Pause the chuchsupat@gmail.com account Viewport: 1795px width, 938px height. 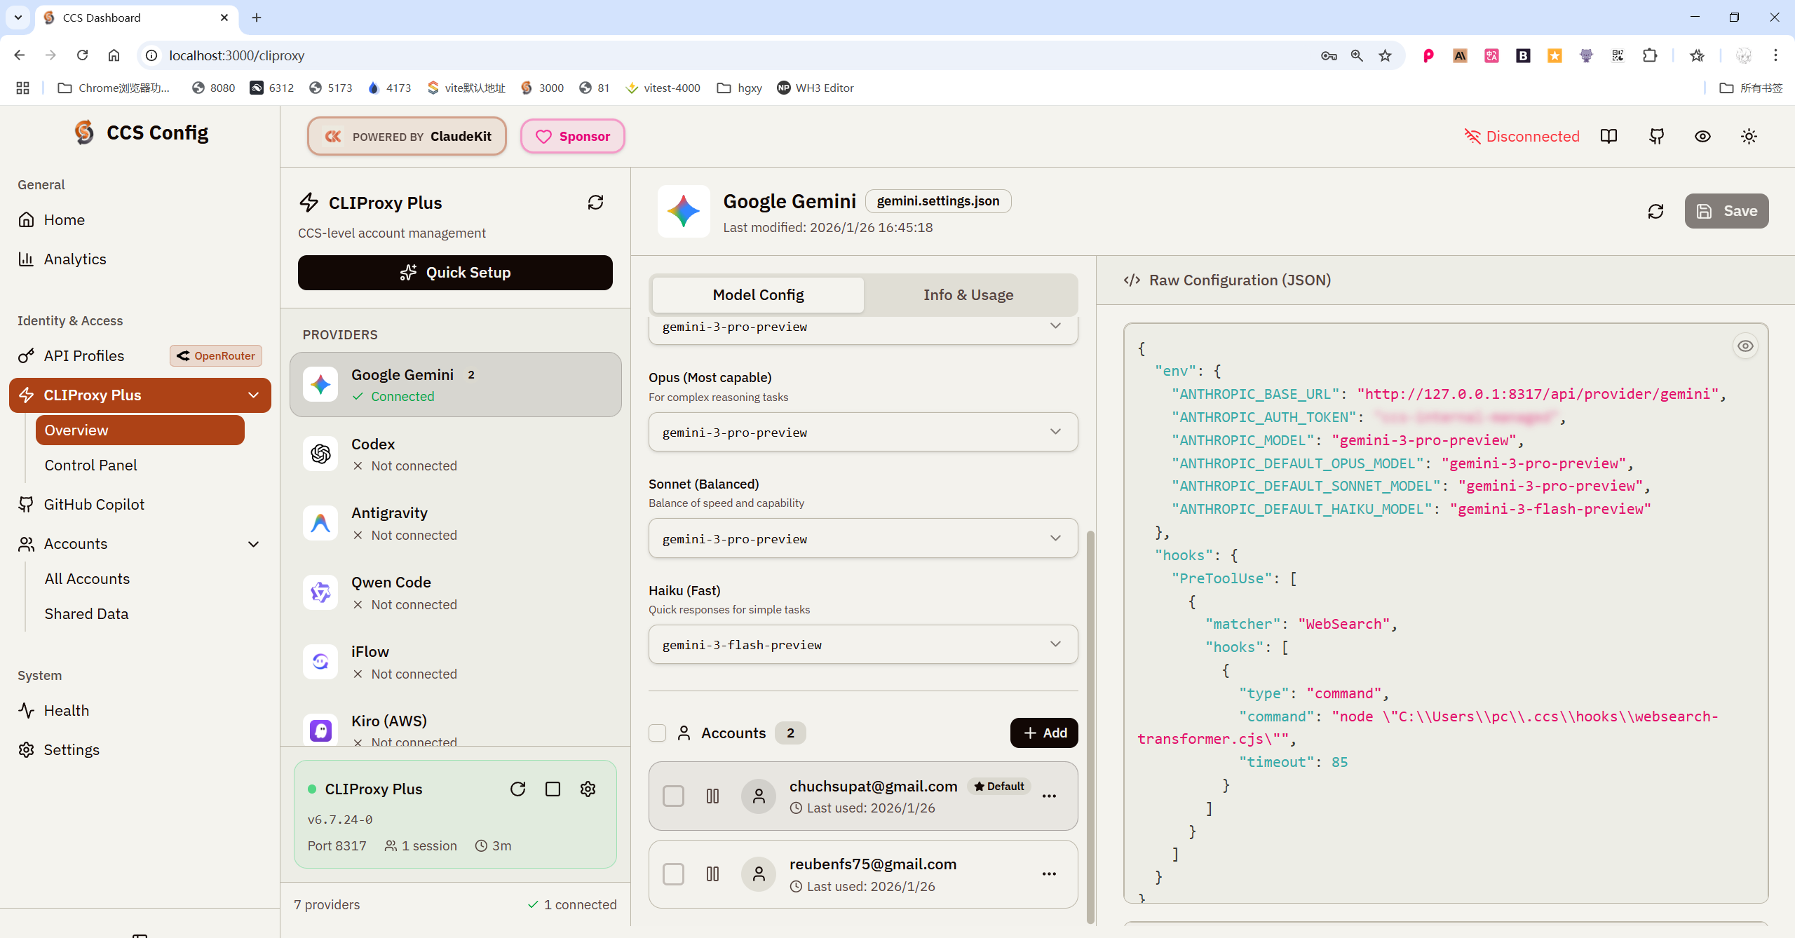(712, 796)
